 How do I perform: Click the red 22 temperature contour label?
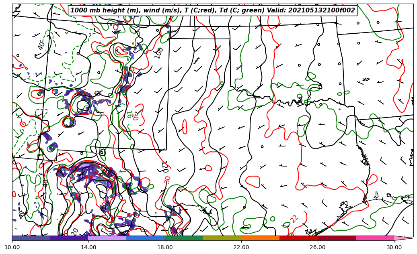pyautogui.click(x=294, y=219)
